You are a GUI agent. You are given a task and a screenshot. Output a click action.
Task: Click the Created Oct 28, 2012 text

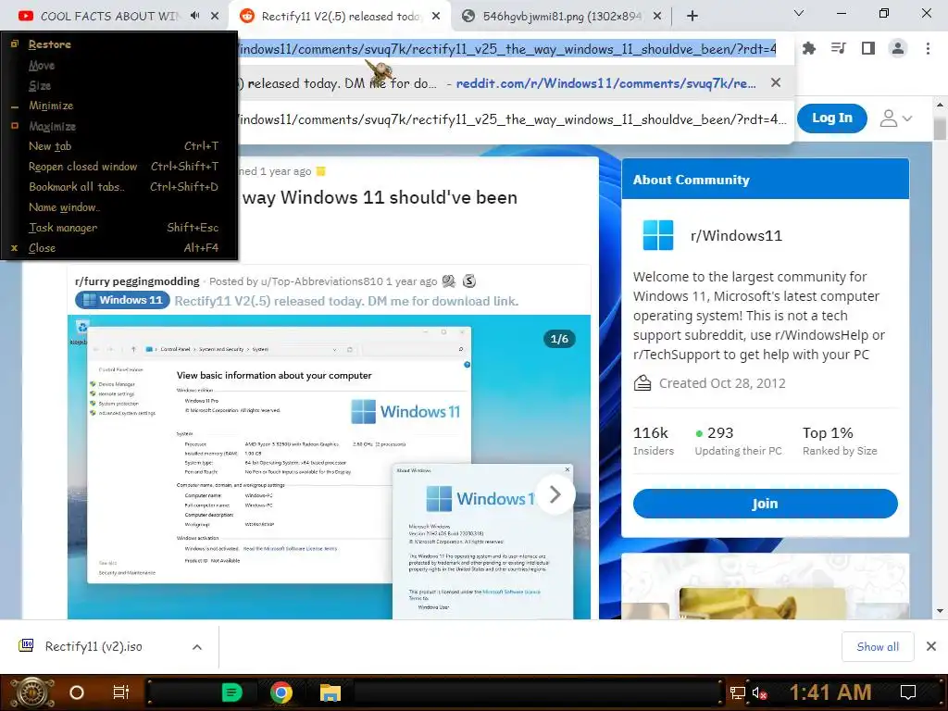point(722,383)
